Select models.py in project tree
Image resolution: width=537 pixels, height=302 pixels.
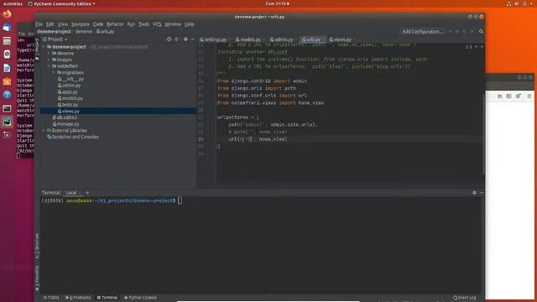pos(70,98)
